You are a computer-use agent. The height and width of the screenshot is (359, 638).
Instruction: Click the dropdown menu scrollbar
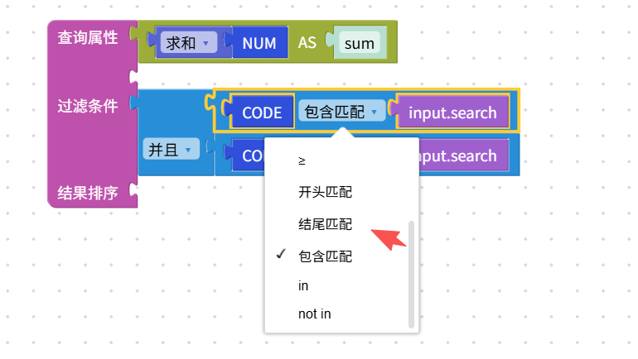(412, 273)
